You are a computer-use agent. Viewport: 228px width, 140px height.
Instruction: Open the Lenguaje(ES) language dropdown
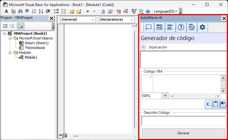point(166,11)
